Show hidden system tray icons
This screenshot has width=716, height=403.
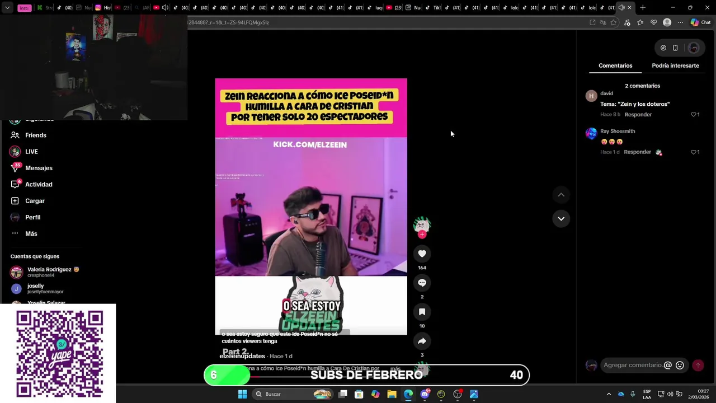[609, 394]
